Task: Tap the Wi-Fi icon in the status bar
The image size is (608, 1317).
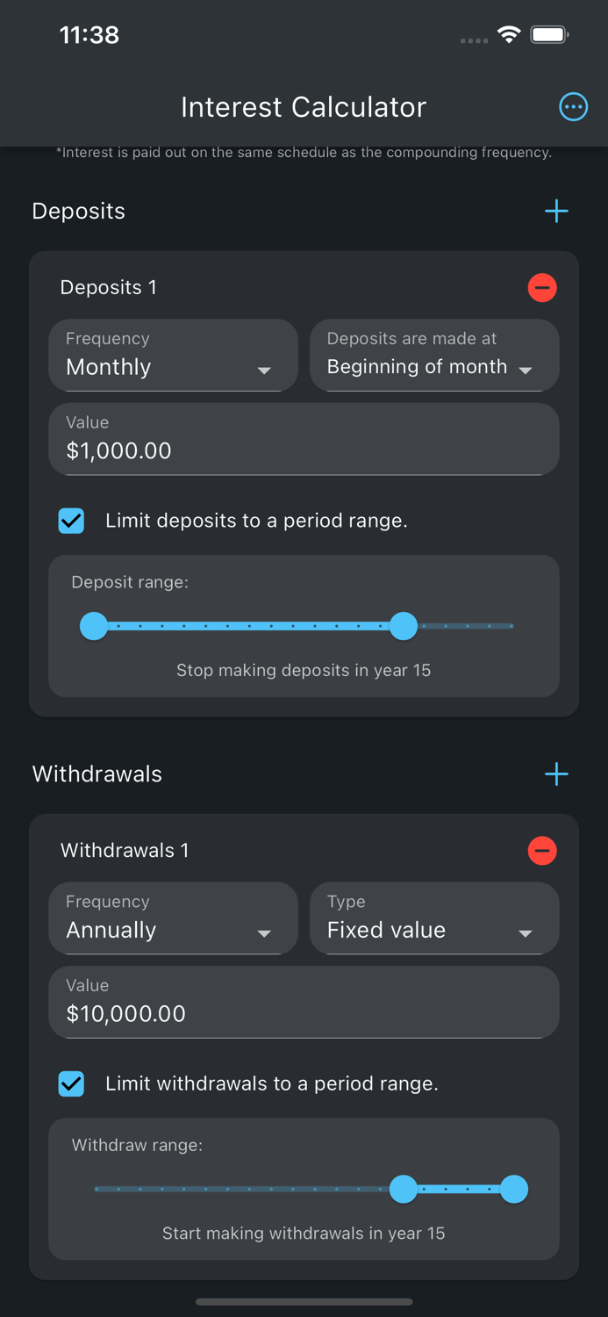Action: point(510,36)
